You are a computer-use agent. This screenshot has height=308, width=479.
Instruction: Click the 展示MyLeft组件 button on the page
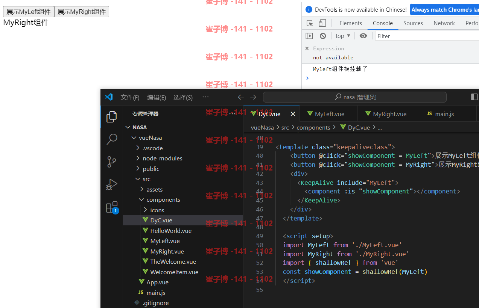pos(29,12)
